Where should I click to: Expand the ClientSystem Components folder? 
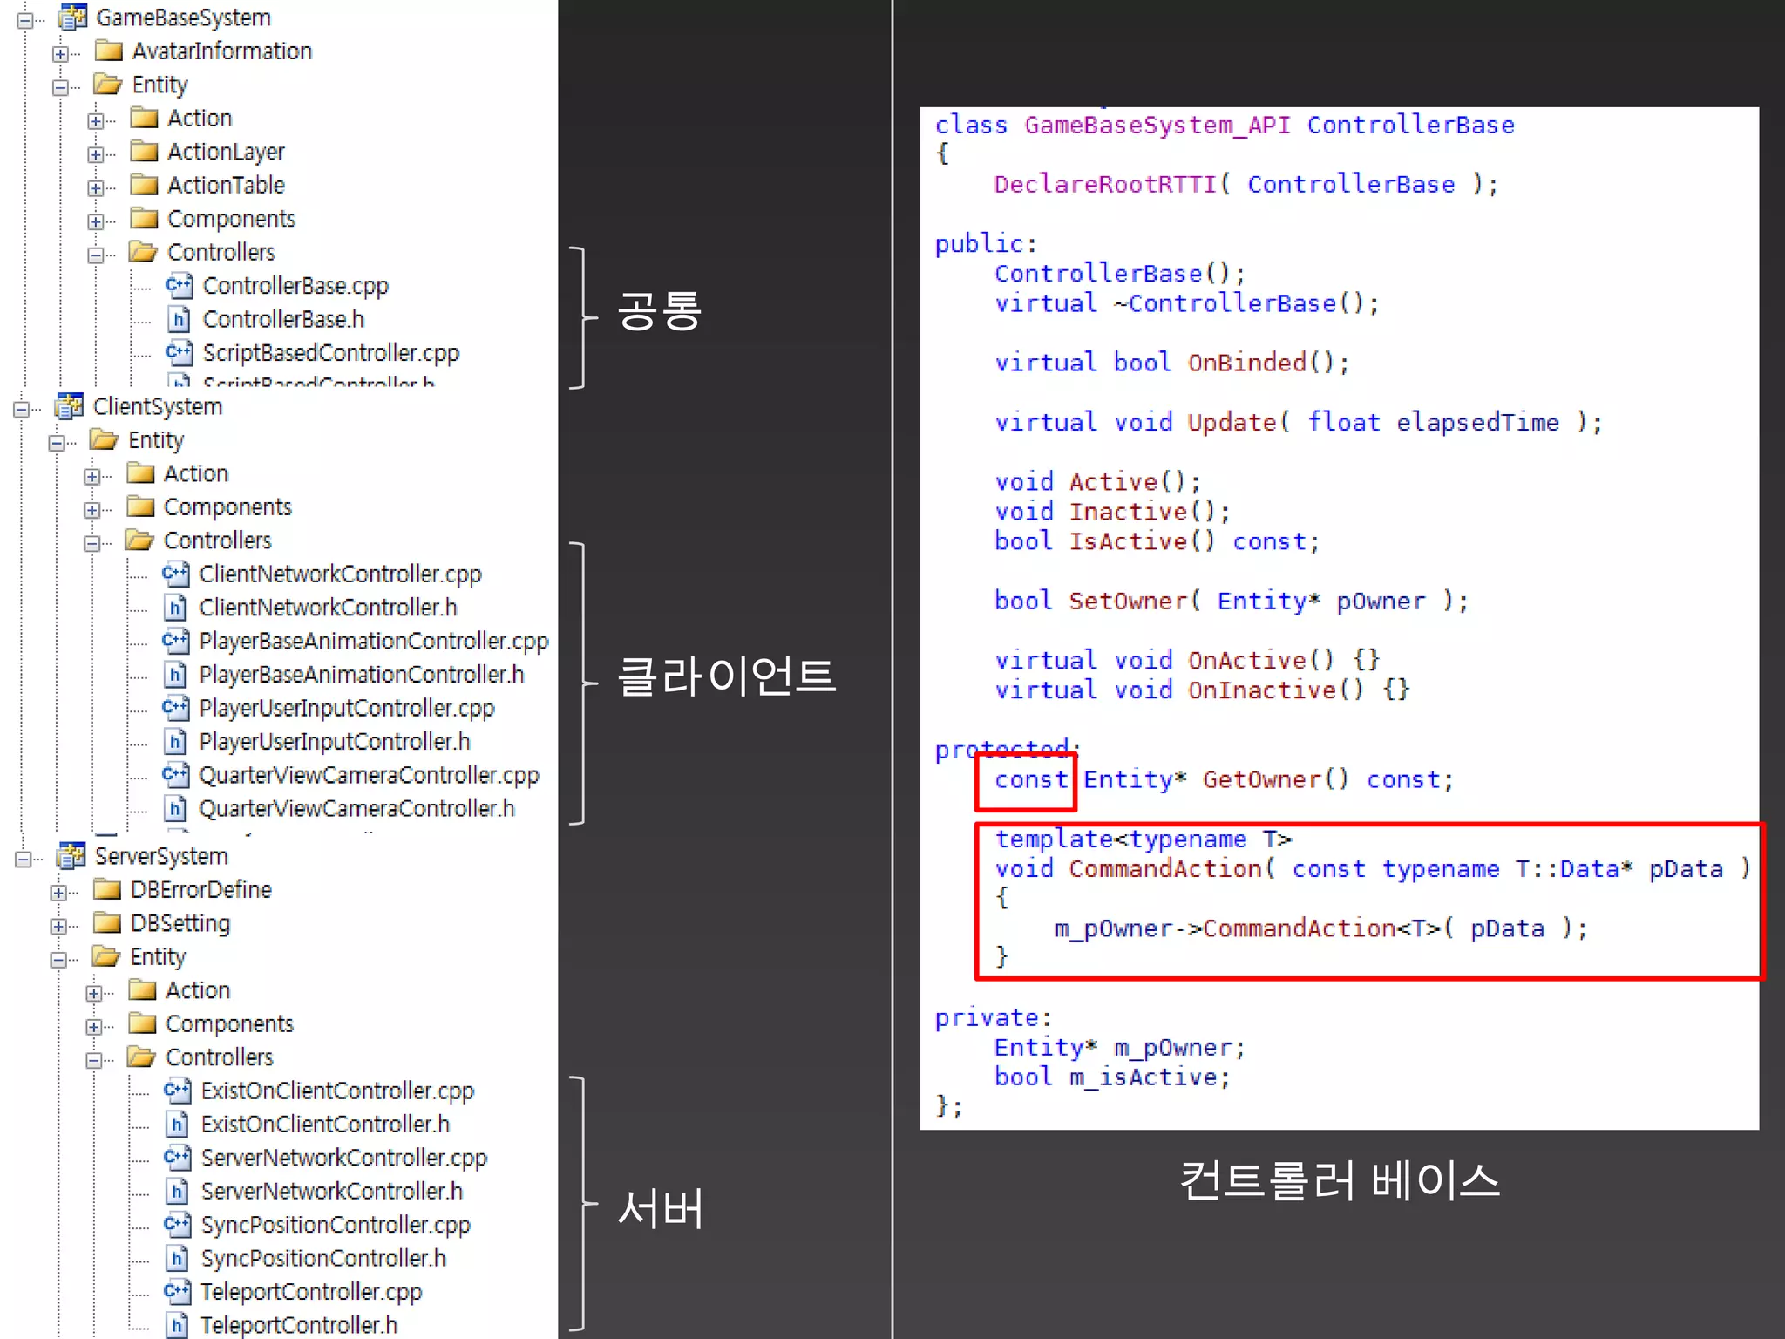[92, 510]
